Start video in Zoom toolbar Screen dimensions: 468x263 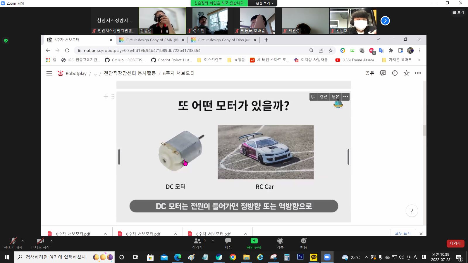[x=40, y=243]
